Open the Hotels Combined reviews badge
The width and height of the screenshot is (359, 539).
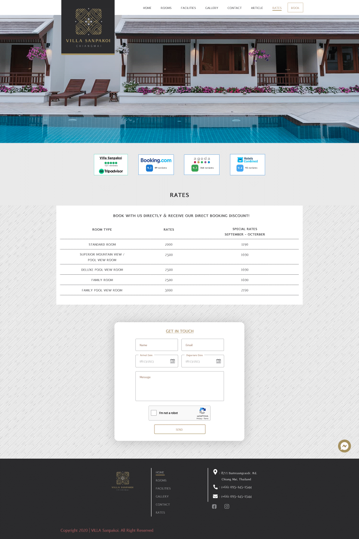click(x=247, y=164)
